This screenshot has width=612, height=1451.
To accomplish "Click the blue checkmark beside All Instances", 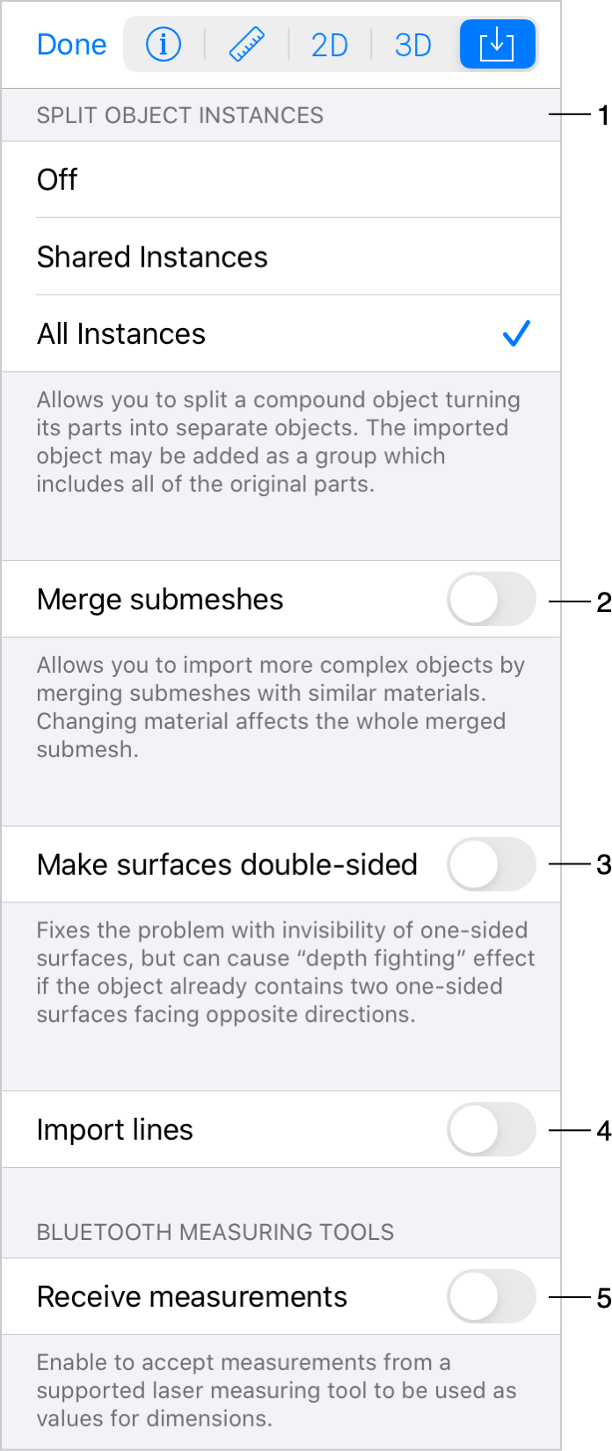I will (516, 334).
